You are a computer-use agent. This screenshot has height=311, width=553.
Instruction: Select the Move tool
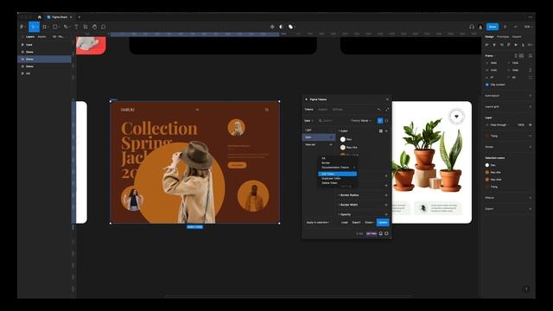coord(34,27)
